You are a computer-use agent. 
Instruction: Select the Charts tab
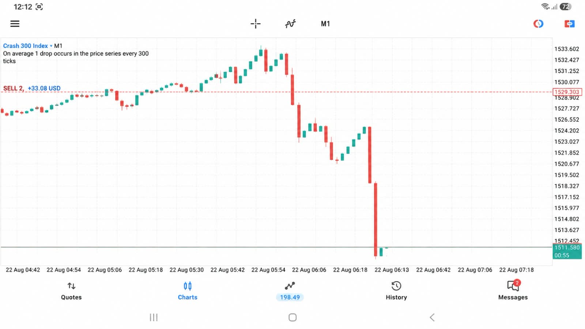pos(188,291)
